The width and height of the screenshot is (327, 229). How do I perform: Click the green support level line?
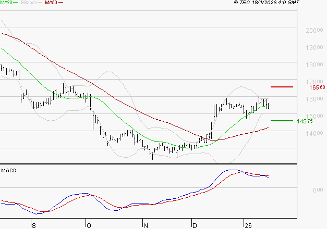click(x=282, y=121)
